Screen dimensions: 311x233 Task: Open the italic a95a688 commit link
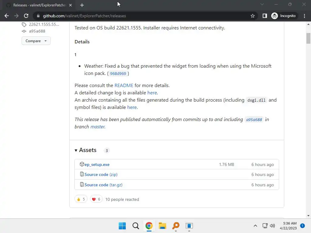[254, 120]
